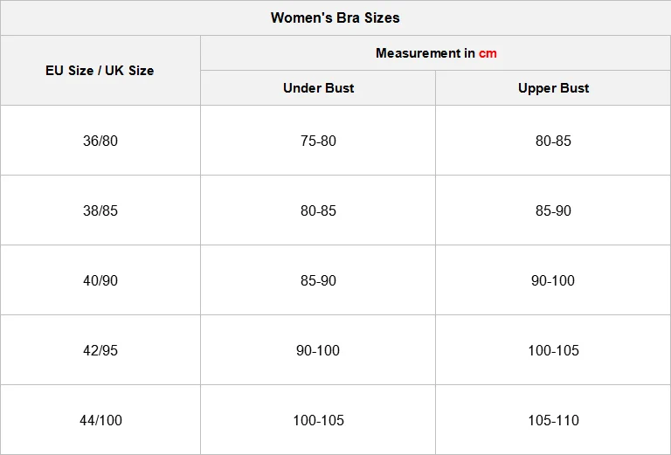This screenshot has height=455, width=671.
Task: Select the 80-85 under bust value
Action: (x=318, y=210)
